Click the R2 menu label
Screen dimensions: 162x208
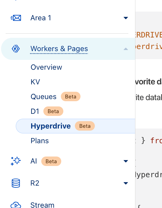coord(35,183)
